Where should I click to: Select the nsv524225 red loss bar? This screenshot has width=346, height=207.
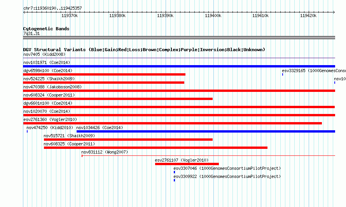pos(104,83)
